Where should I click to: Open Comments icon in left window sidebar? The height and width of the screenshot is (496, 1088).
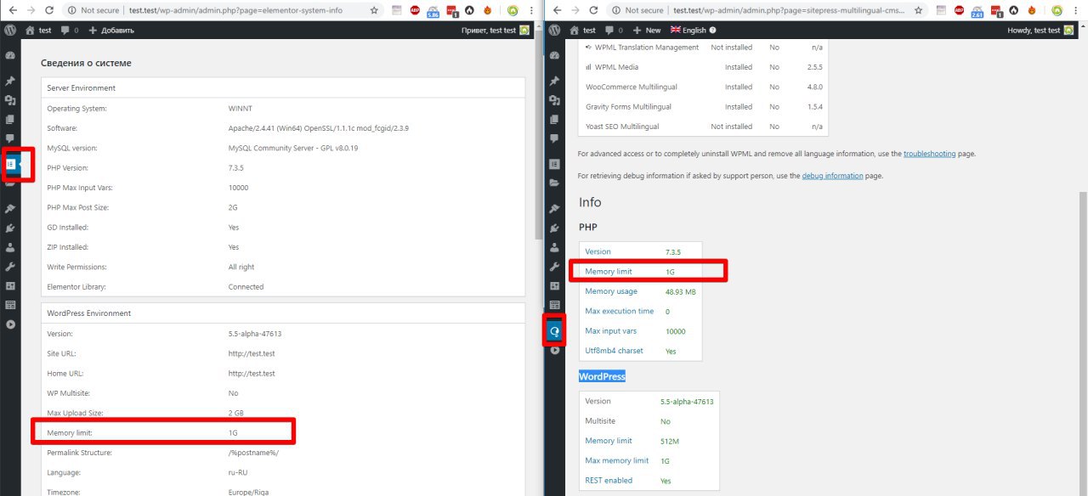tap(10, 138)
